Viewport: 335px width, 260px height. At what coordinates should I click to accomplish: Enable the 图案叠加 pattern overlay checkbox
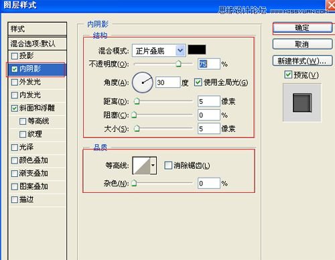pyautogui.click(x=15, y=186)
